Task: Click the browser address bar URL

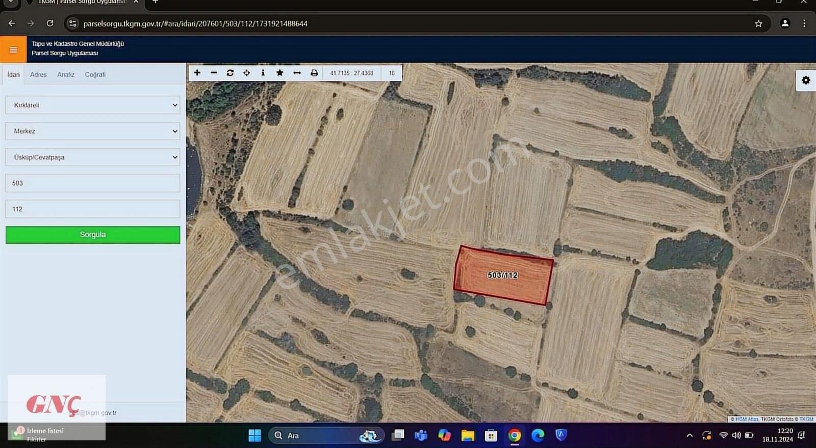Action: click(195, 23)
